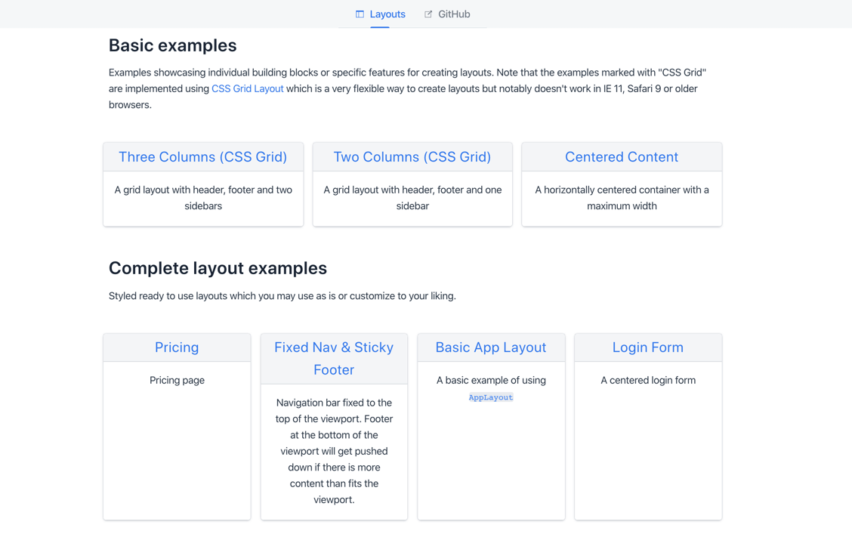Switch to the Layouts tab
This screenshot has height=534, width=852.
(386, 14)
